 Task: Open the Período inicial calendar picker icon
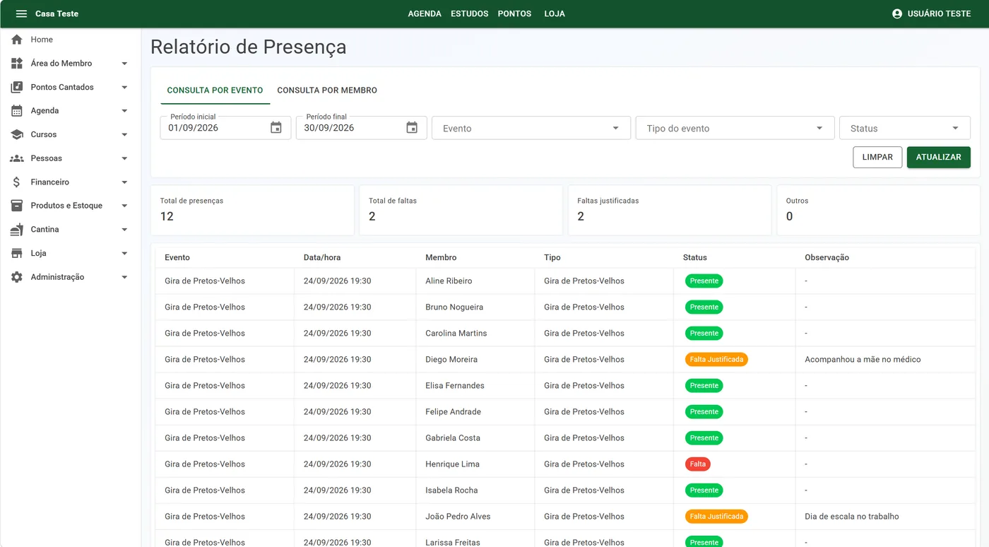click(276, 128)
